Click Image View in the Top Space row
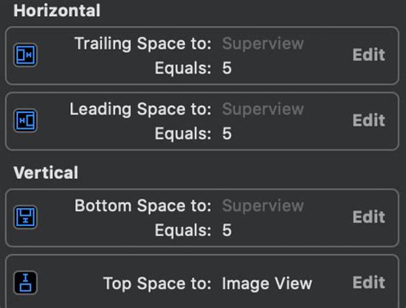 click(x=267, y=284)
